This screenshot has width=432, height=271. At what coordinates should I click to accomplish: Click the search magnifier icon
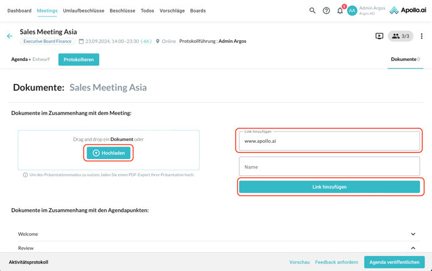coord(312,11)
